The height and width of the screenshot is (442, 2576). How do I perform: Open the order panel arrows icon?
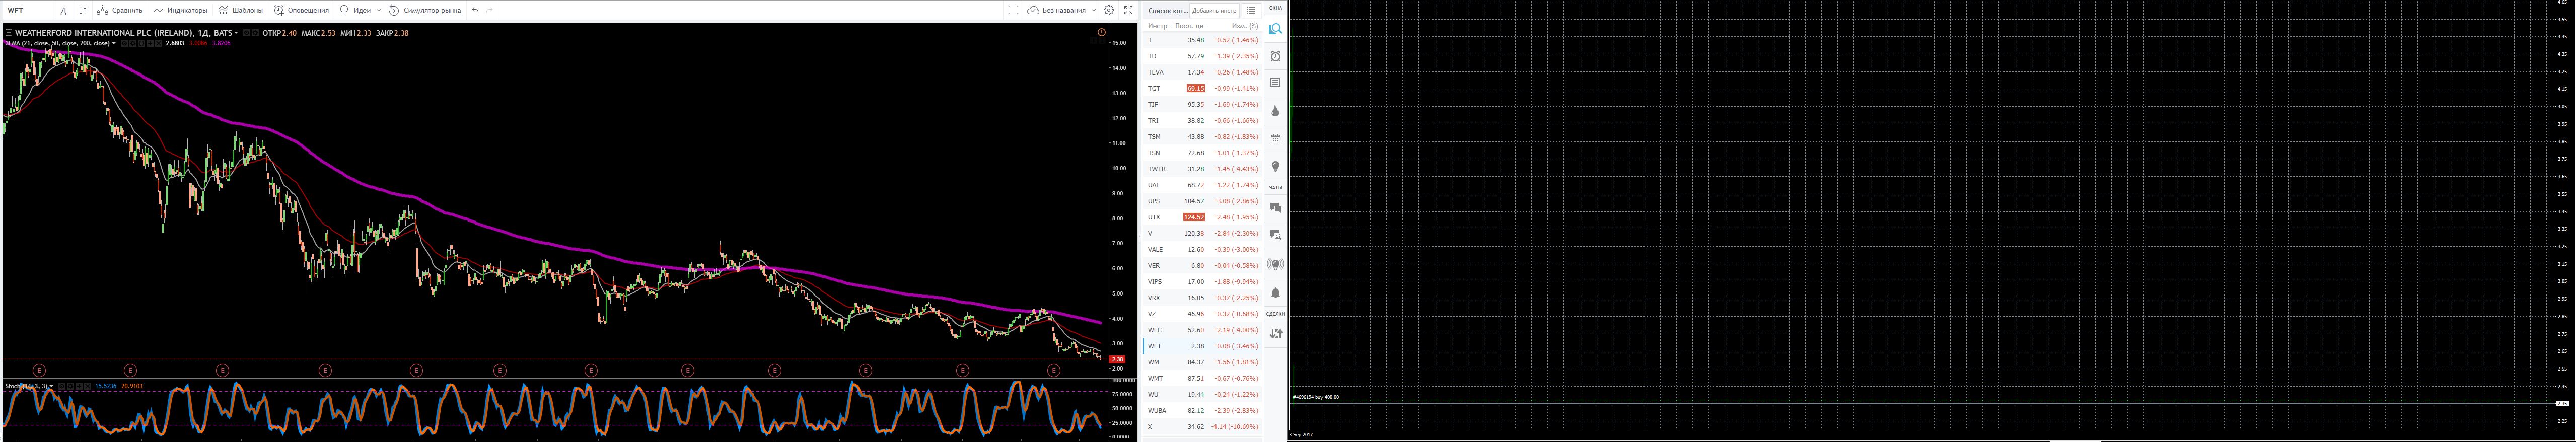tap(1275, 334)
